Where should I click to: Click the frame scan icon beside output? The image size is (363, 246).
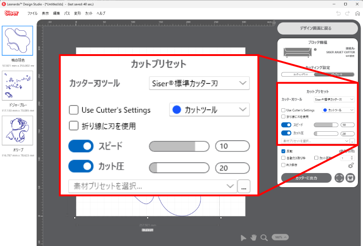pos(340,178)
